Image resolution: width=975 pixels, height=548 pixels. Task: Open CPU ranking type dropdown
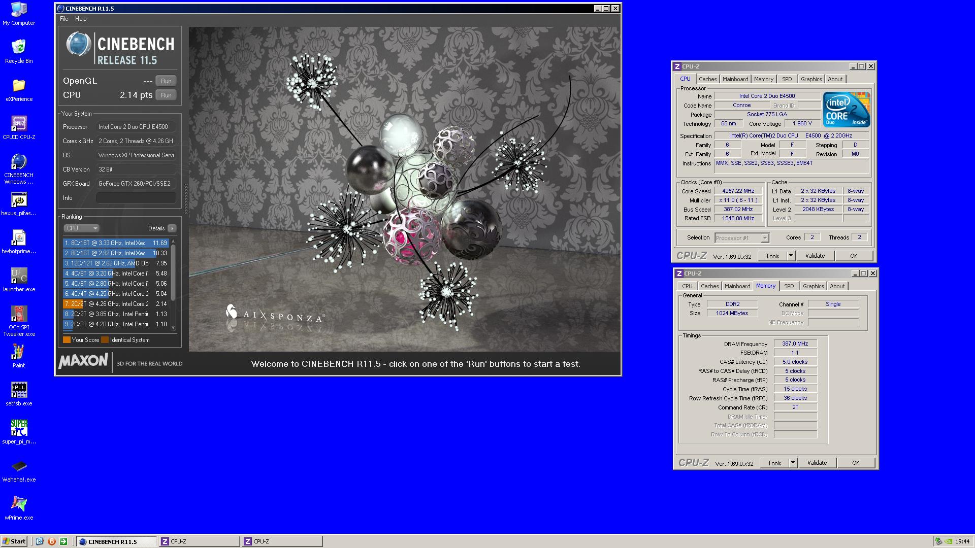(81, 228)
